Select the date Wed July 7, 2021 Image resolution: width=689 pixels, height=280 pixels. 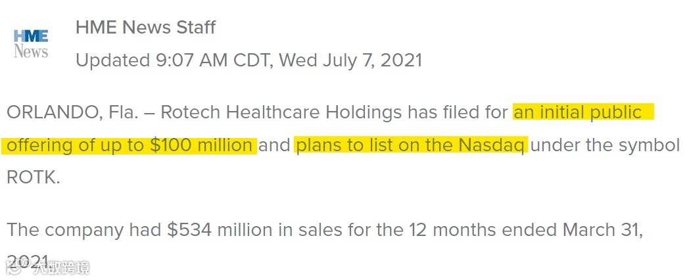(350, 60)
